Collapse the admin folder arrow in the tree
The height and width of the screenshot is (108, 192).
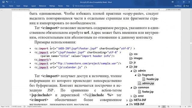click(131, 71)
